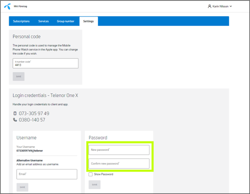Screen dimensions: 250x194
Task: Click the Username card heading
Action: (x=26, y=138)
